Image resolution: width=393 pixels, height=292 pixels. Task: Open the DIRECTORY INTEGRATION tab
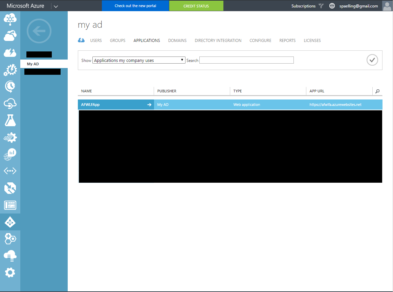pyautogui.click(x=218, y=41)
